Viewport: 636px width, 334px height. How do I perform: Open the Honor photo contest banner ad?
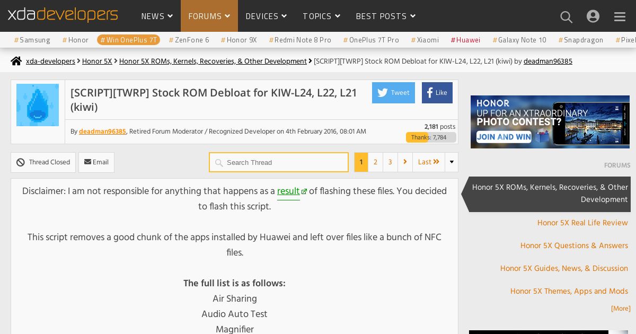click(550, 122)
